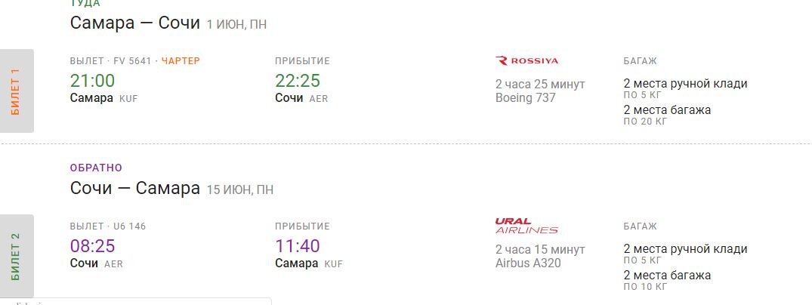Click the 21:00 departure time
Viewport: 812px width, 305px height.
coord(93,81)
